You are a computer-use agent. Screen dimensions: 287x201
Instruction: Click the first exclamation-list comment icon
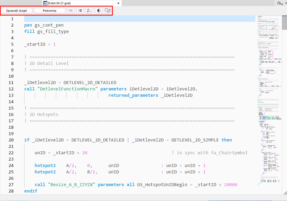(70, 10)
